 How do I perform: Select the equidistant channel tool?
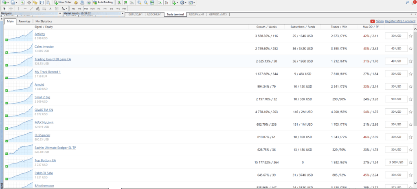(38, 9)
